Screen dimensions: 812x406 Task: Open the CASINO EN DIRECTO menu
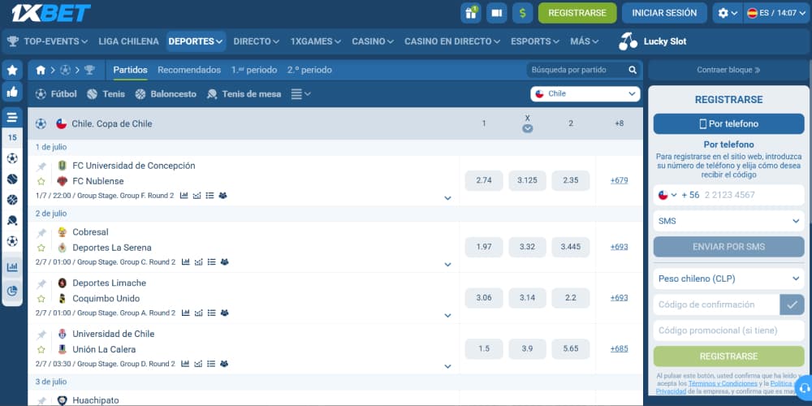pos(452,41)
